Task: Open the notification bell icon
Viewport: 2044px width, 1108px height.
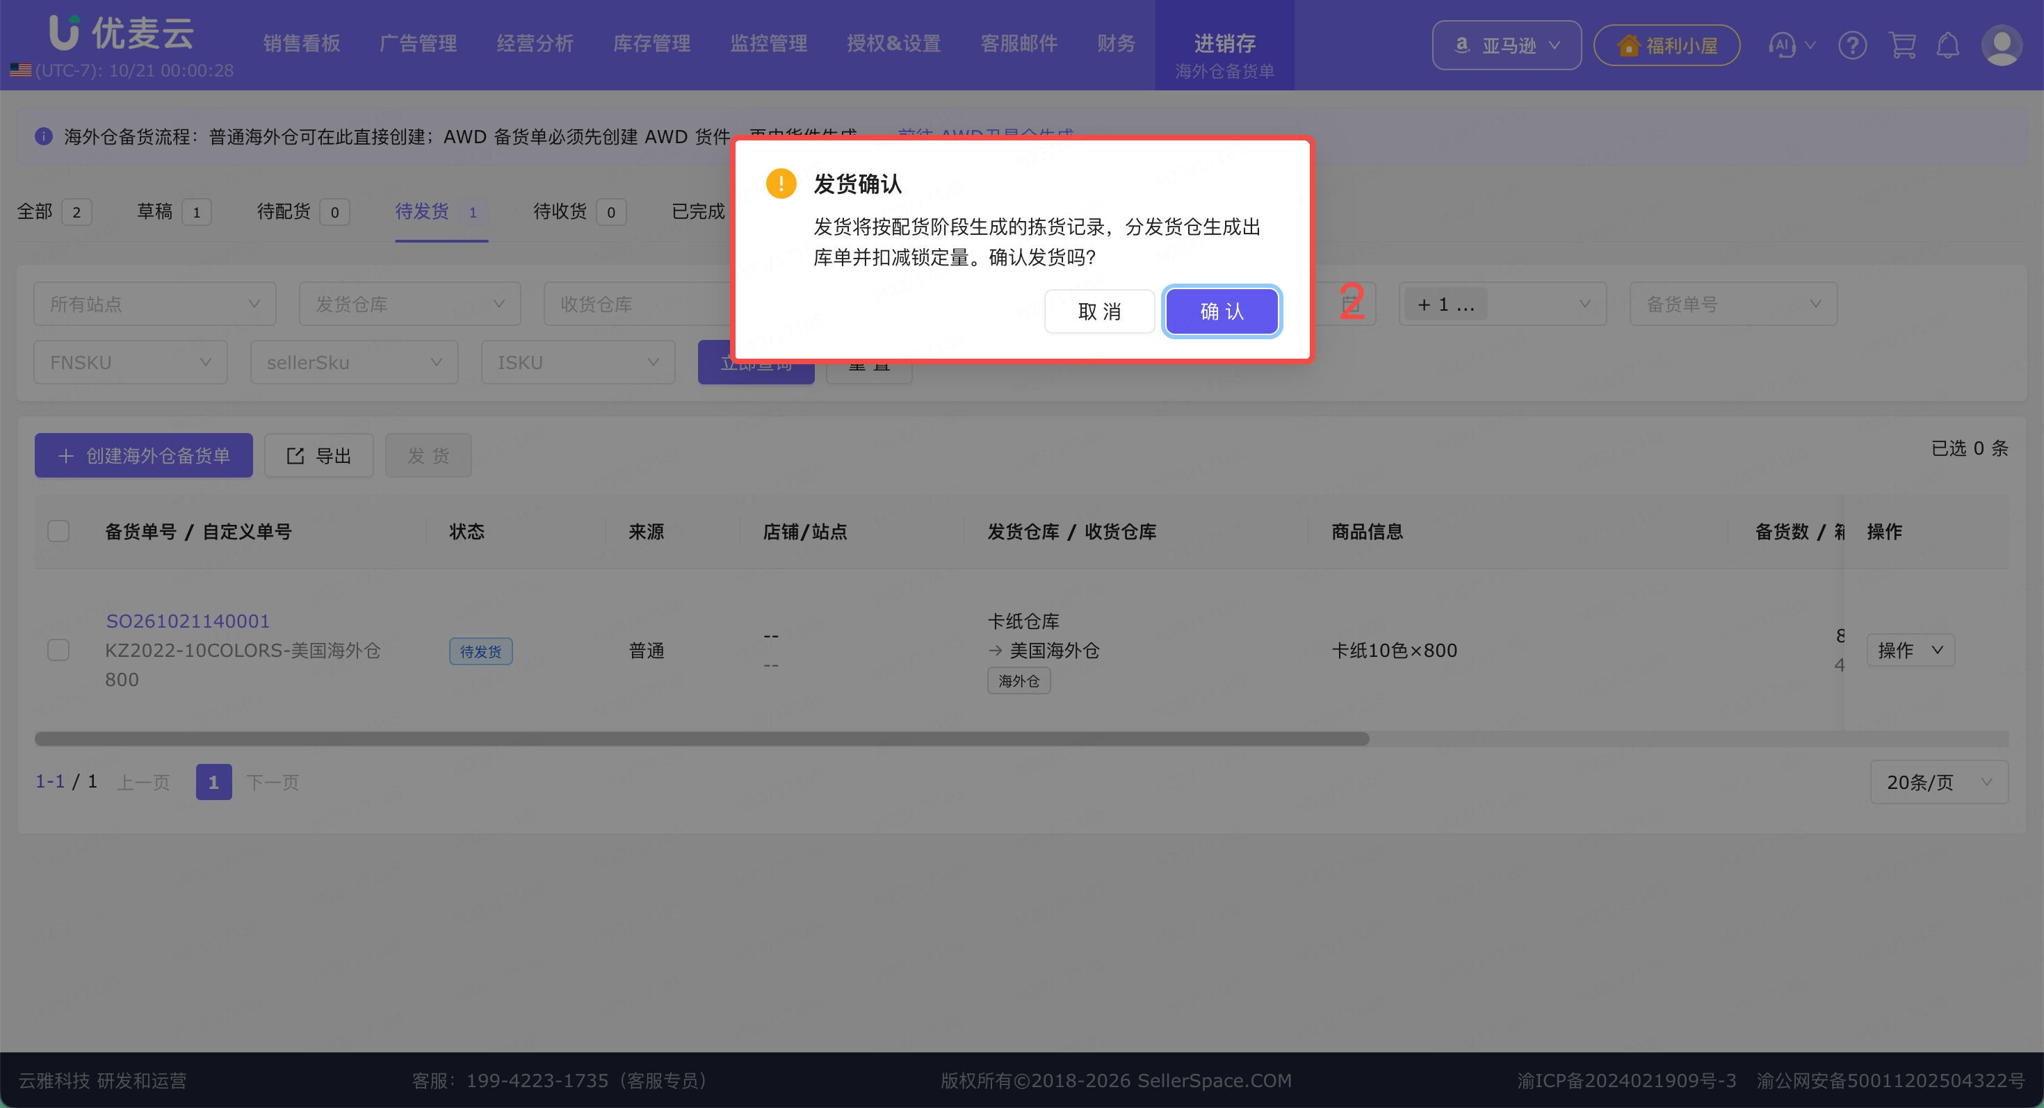Action: (1948, 45)
